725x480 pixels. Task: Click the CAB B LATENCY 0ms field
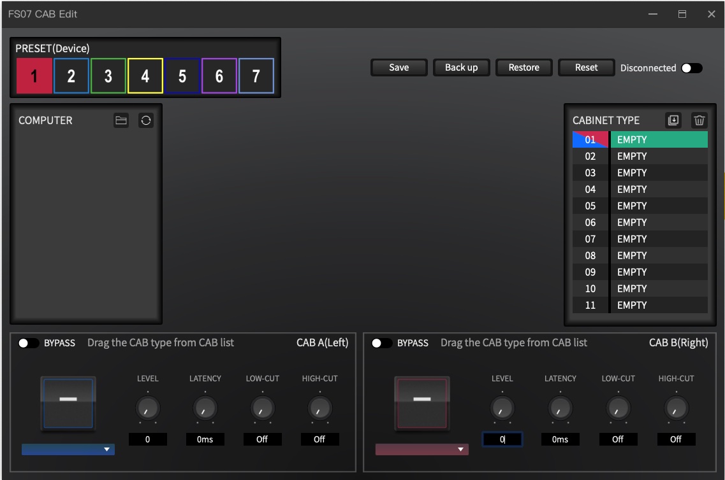coord(560,439)
